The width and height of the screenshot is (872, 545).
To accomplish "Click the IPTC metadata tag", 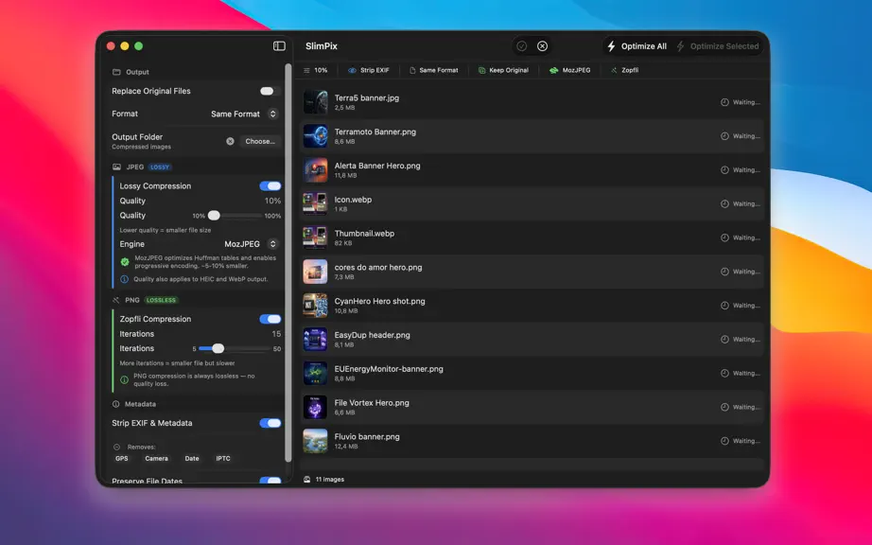I will pyautogui.click(x=223, y=458).
